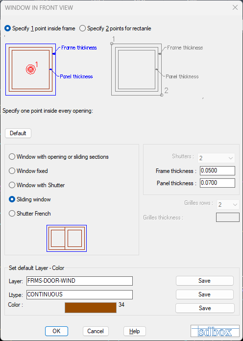Click the sdbox logo
The width and height of the screenshot is (243, 341).
[x=215, y=331]
